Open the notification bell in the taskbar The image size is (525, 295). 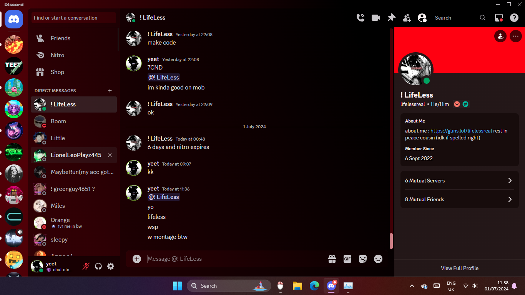tap(514, 286)
